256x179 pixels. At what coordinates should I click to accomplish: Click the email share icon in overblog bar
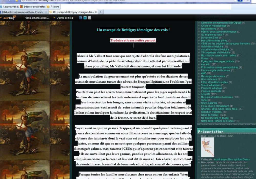(x=90, y=18)
